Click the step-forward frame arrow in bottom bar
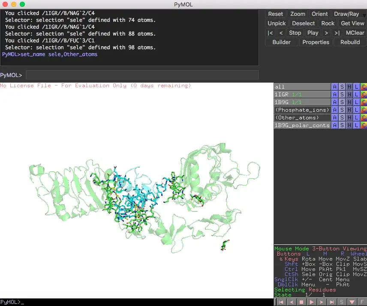 [x=322, y=302]
